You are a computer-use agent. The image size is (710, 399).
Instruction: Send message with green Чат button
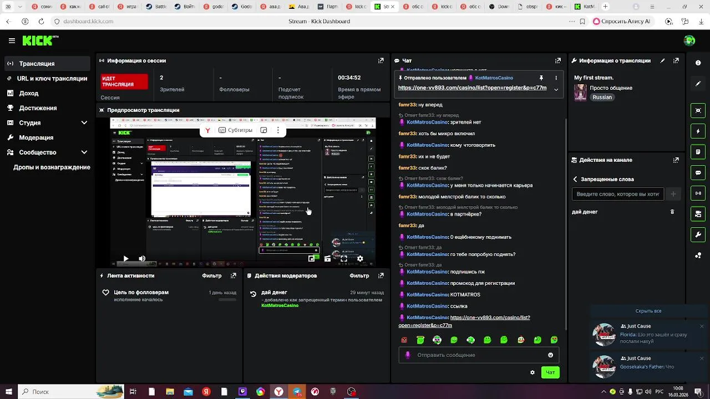550,372
